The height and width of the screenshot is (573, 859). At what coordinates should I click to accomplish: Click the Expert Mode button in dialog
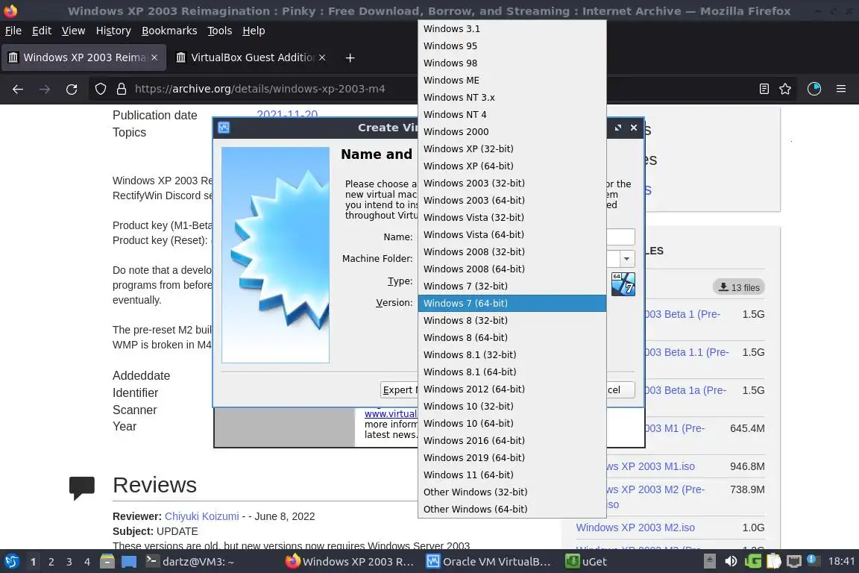click(x=399, y=390)
